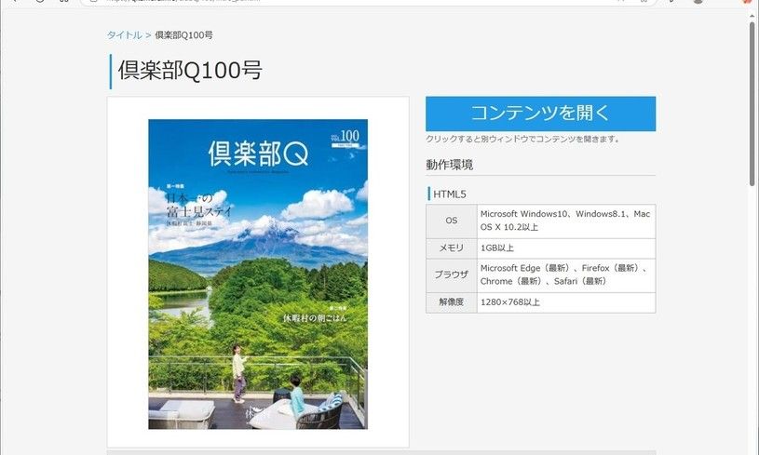Click the クリックすると別ウィンドウ description text
Viewport: 759px width, 455px height.
tap(522, 140)
